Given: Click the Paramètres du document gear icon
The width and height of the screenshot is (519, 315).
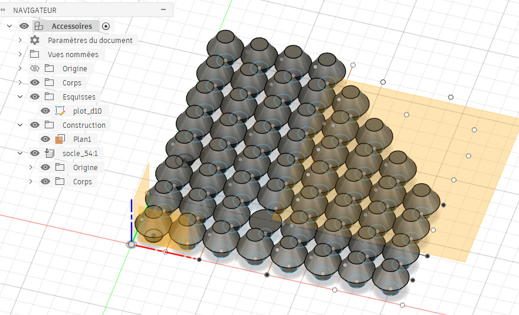Looking at the screenshot, I should point(35,40).
